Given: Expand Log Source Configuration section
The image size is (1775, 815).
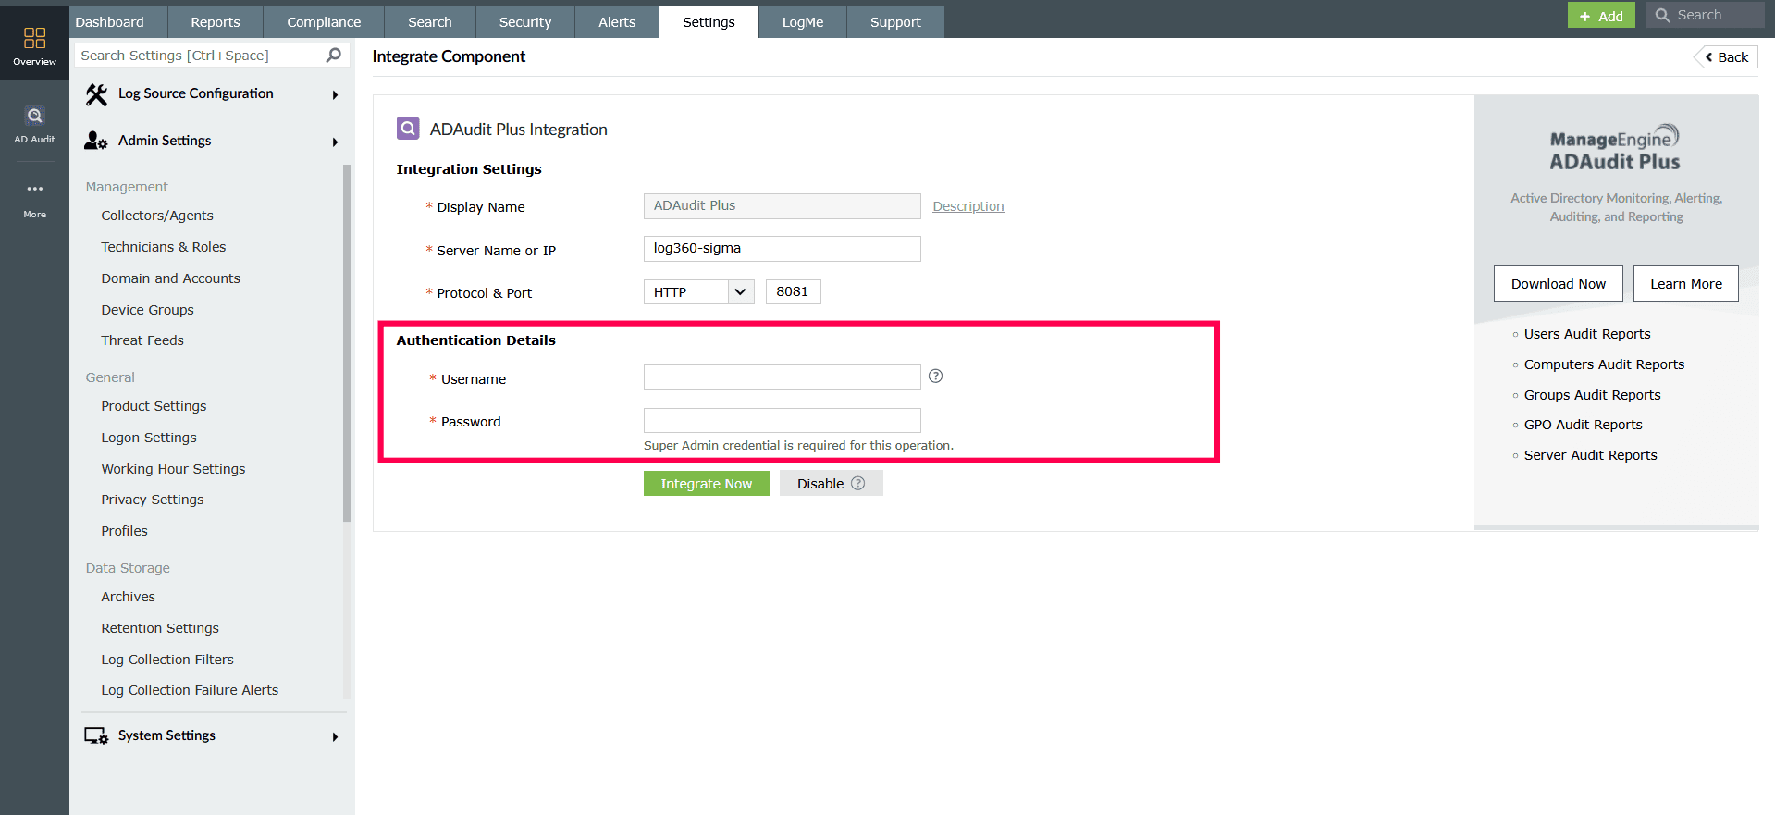Looking at the screenshot, I should tap(335, 94).
